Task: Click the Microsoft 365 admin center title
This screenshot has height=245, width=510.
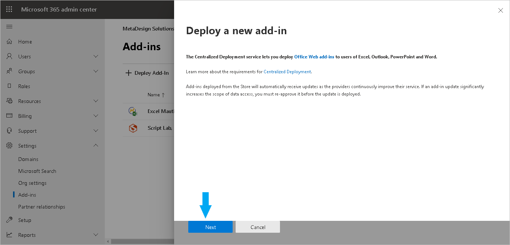Action: (x=59, y=9)
